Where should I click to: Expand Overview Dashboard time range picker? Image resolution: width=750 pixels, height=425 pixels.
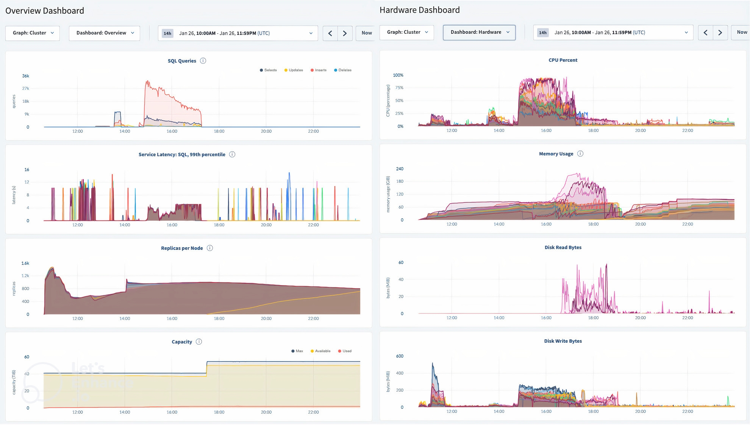(x=238, y=33)
